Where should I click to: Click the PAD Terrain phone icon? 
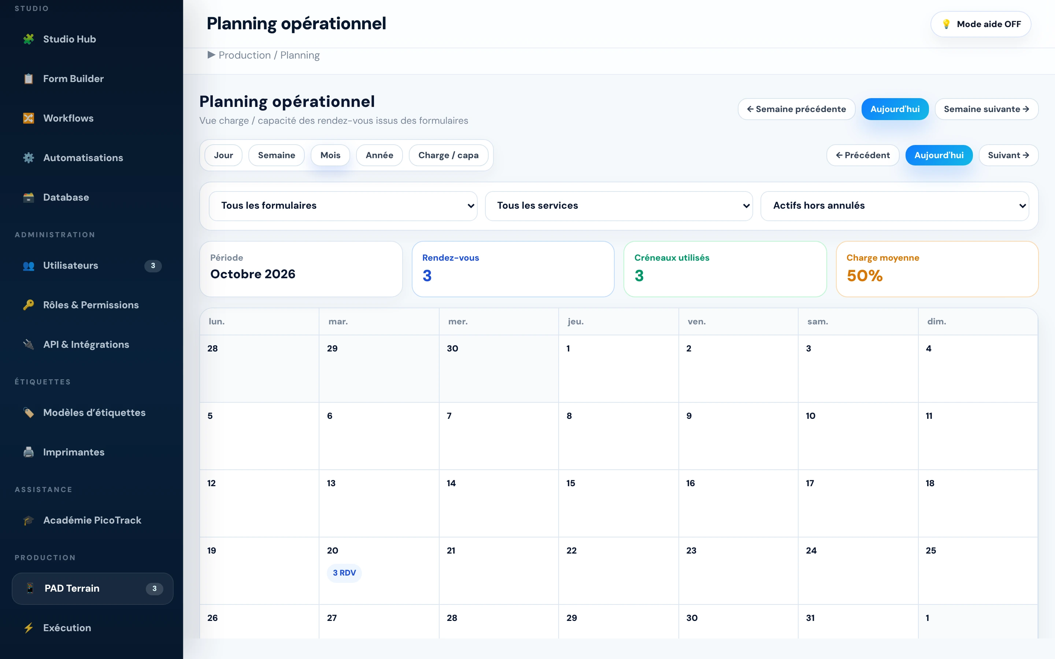(x=30, y=588)
